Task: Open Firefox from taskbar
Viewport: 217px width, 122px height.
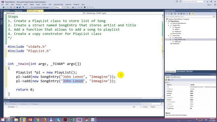Action: [x=44, y=120]
